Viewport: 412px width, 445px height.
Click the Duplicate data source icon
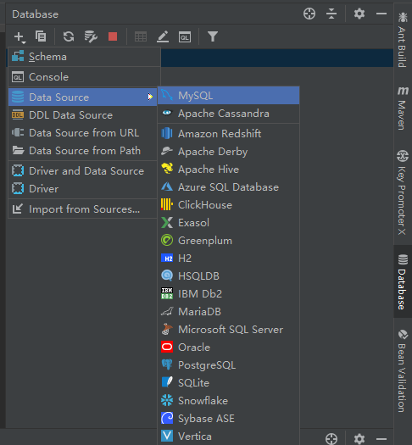(41, 36)
